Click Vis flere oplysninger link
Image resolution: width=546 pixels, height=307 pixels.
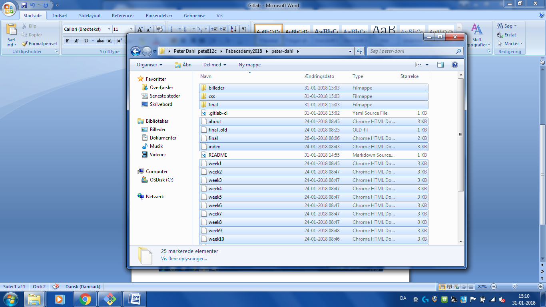pyautogui.click(x=184, y=259)
